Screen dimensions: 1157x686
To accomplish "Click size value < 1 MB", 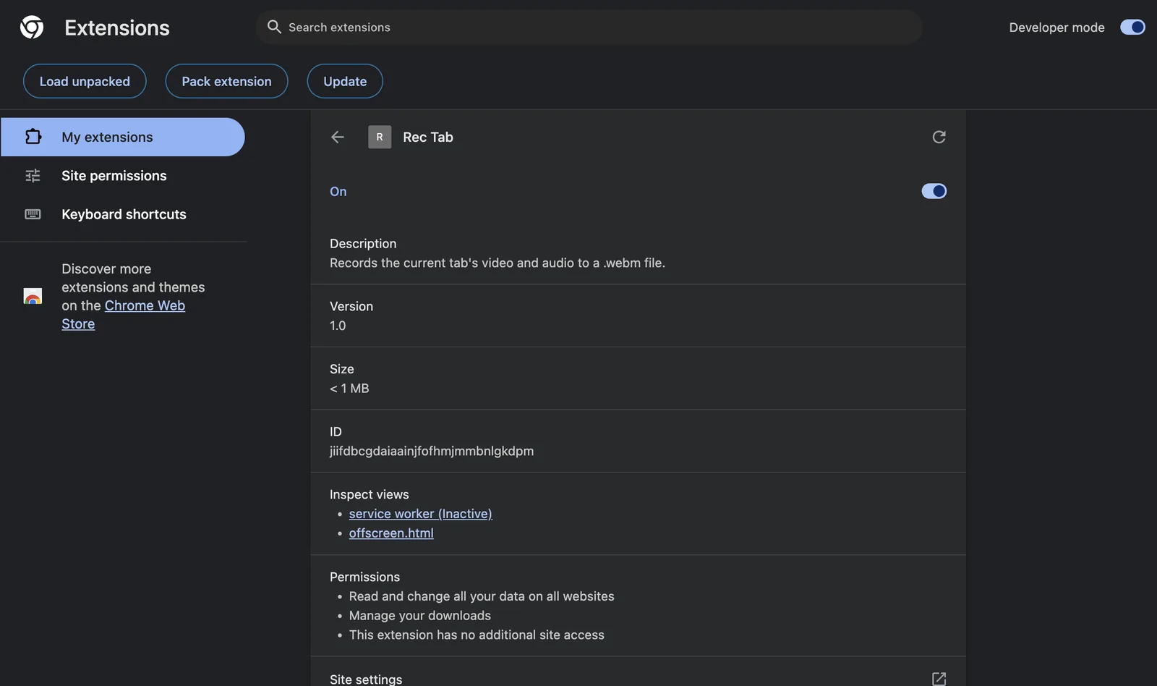I will coord(349,389).
